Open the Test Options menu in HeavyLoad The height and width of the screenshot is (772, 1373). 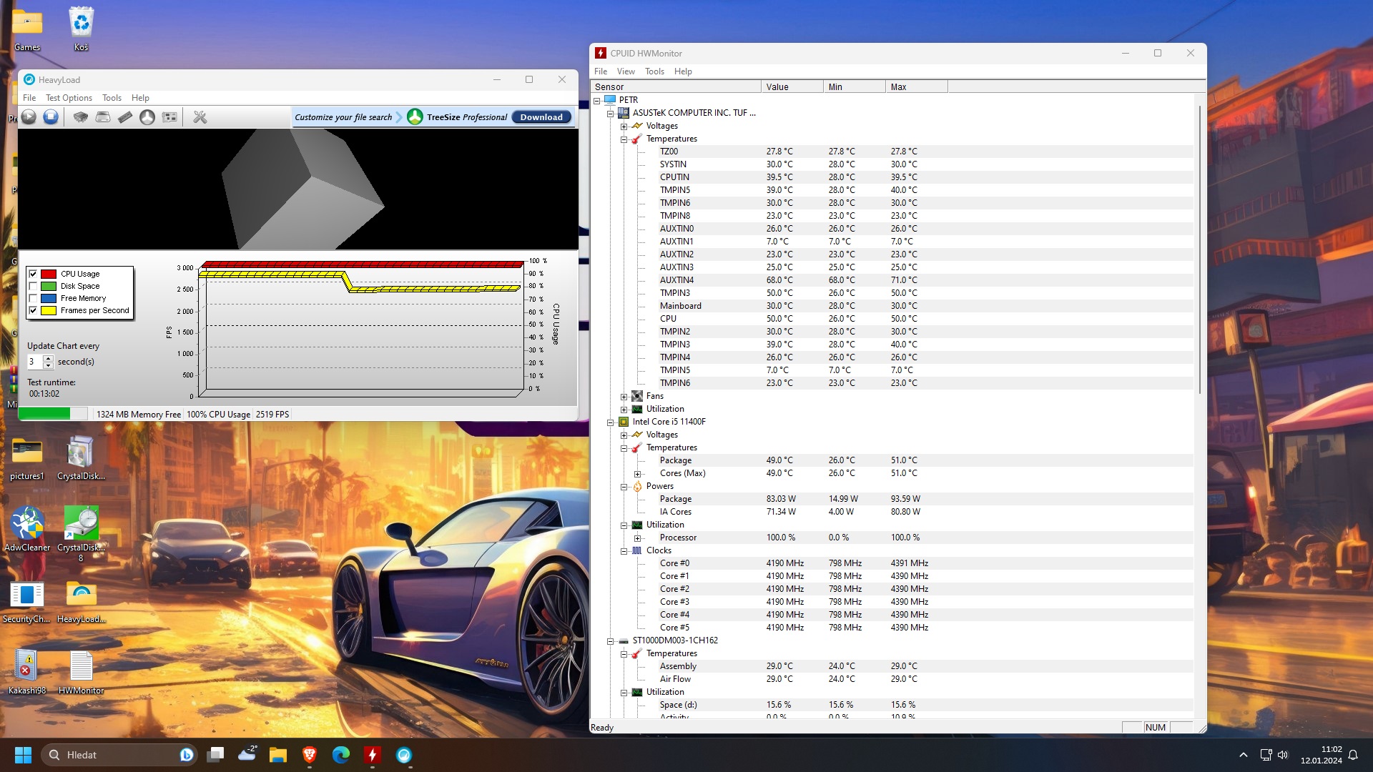(69, 98)
